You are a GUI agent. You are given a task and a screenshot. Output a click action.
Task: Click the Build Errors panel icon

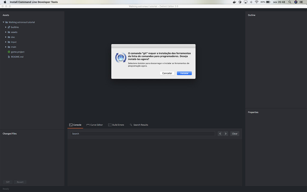pos(109,125)
